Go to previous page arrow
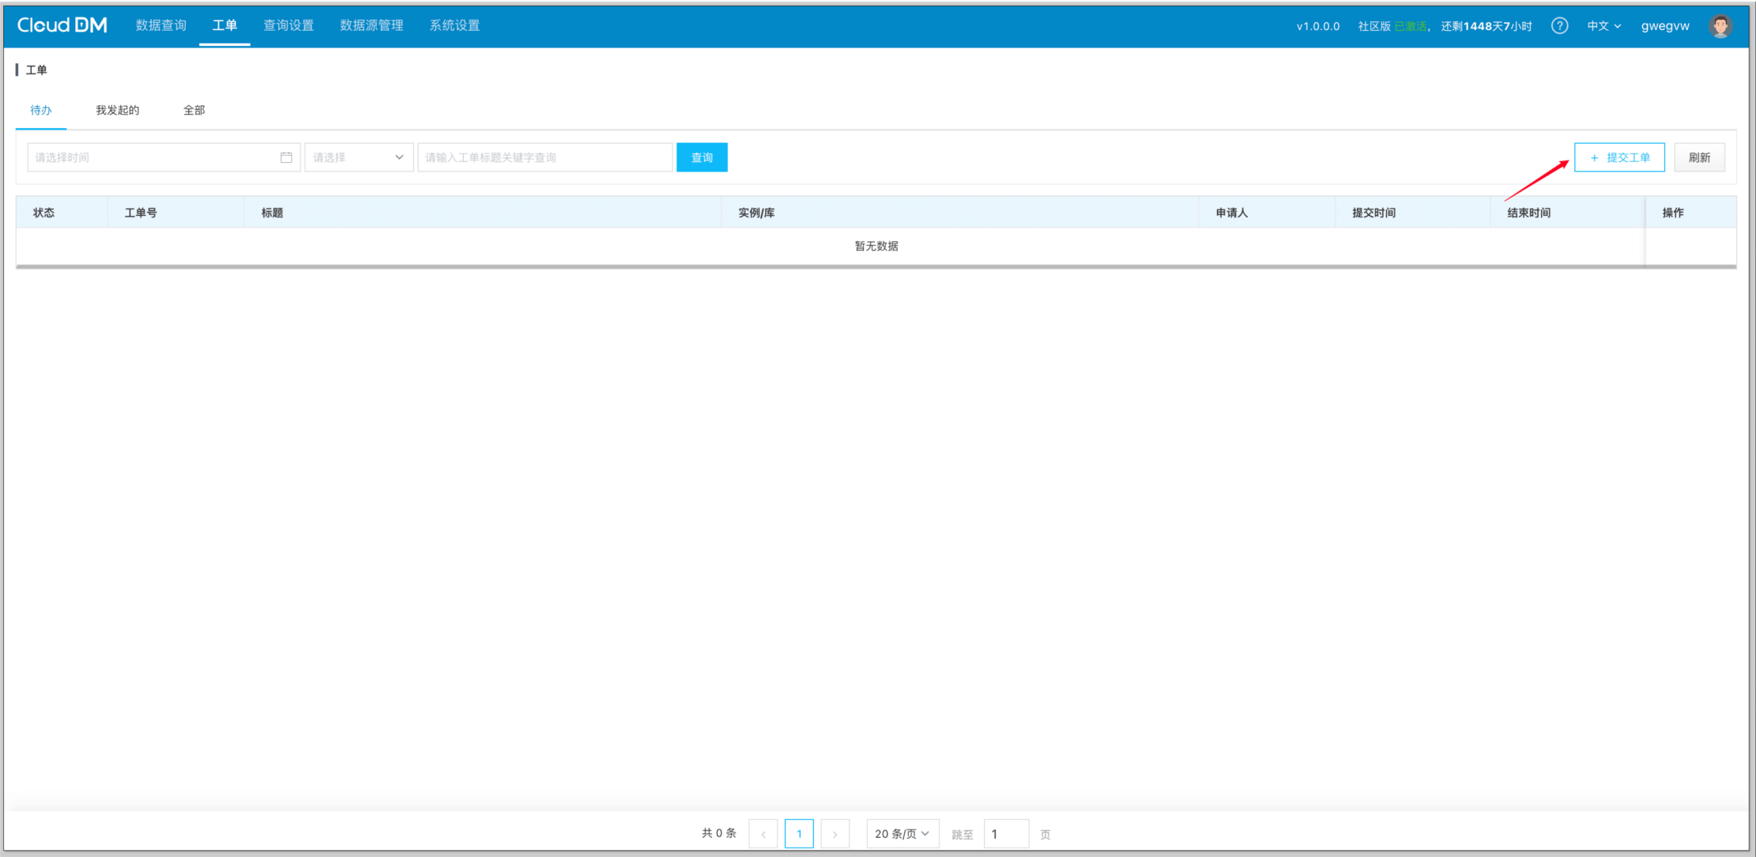The image size is (1756, 857). pyautogui.click(x=763, y=834)
